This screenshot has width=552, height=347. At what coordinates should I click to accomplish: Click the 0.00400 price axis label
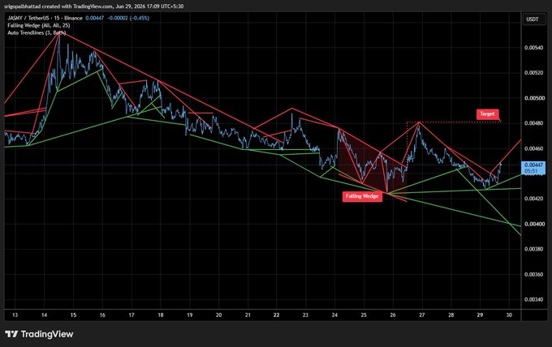pos(533,224)
